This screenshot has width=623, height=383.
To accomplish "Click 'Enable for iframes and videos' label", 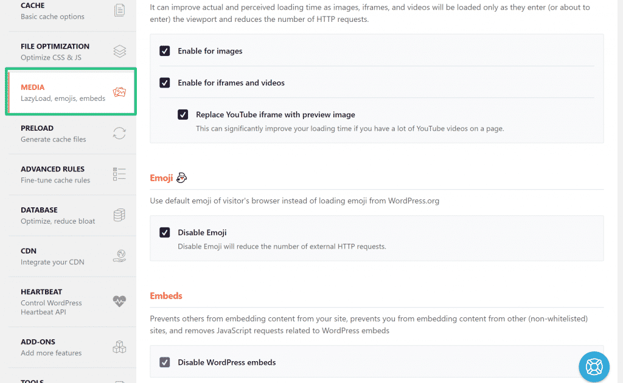I will point(231,83).
